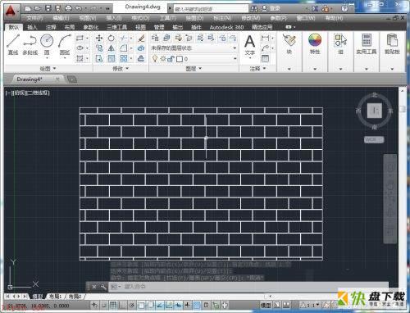Toggle Grid display in status bar
This screenshot has width=410, height=313.
[113, 305]
